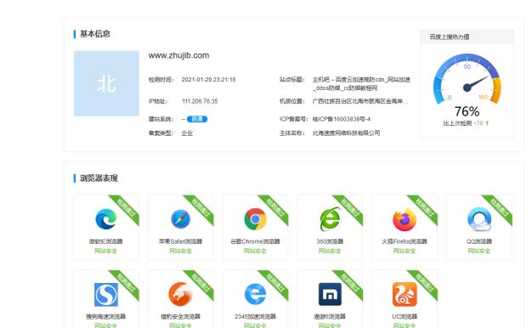Click the Firefox browser icon
The width and height of the screenshot is (532, 328).
[x=405, y=219]
